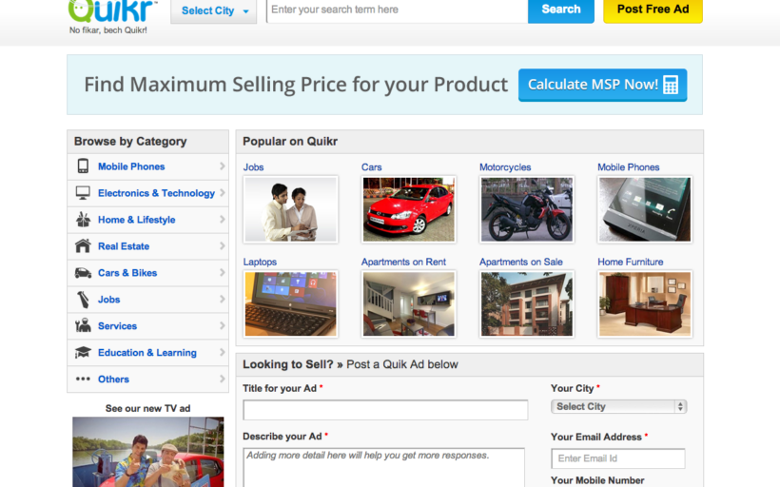Click the Electronics & Technology monitor icon
Viewport: 780px width, 487px height.
(83, 193)
